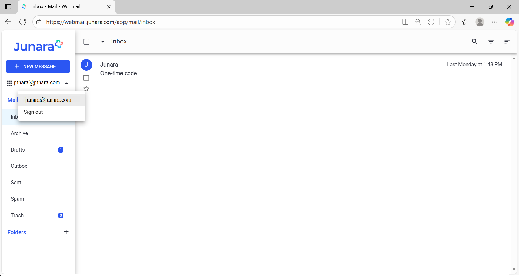Screen dimensions: 519x276
Task: Open the favorites list
Action: tap(465, 22)
